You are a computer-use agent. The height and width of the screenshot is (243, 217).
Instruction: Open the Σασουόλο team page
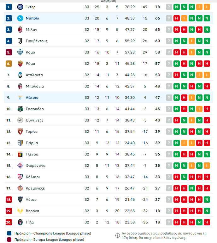[35, 109]
